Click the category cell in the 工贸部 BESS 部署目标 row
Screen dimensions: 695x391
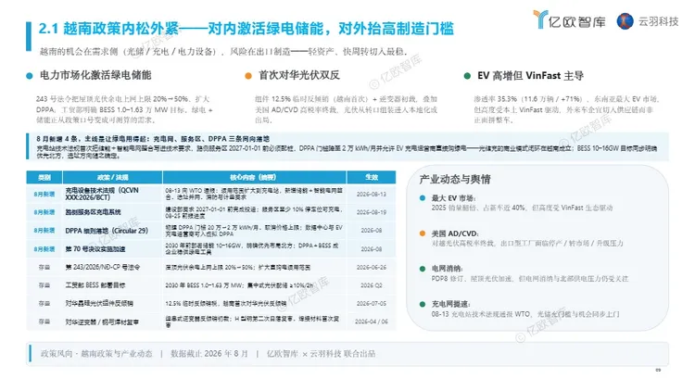[x=44, y=285]
